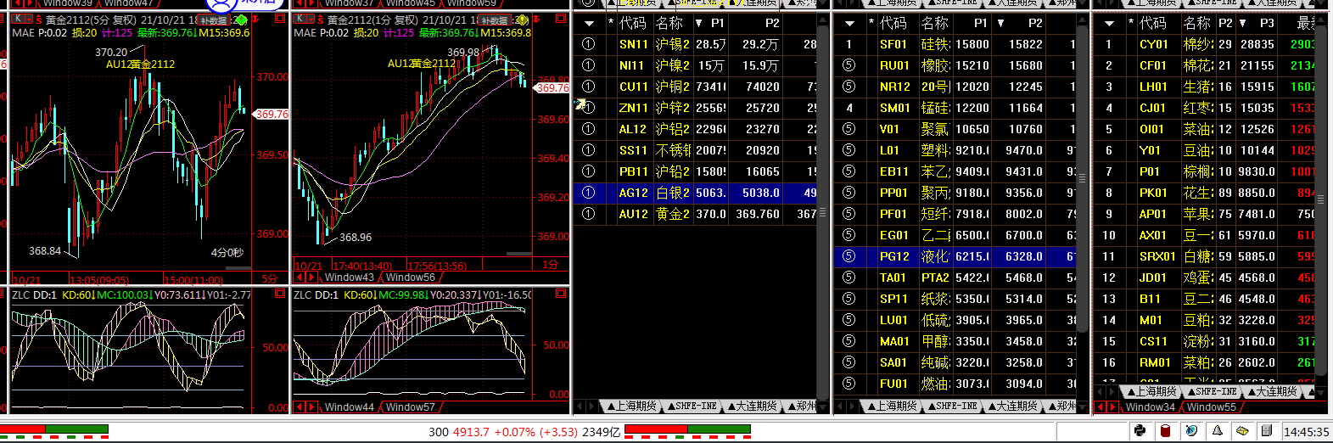Click the gray server cabinet icon
This screenshot has width=1333, height=443.
click(1268, 430)
